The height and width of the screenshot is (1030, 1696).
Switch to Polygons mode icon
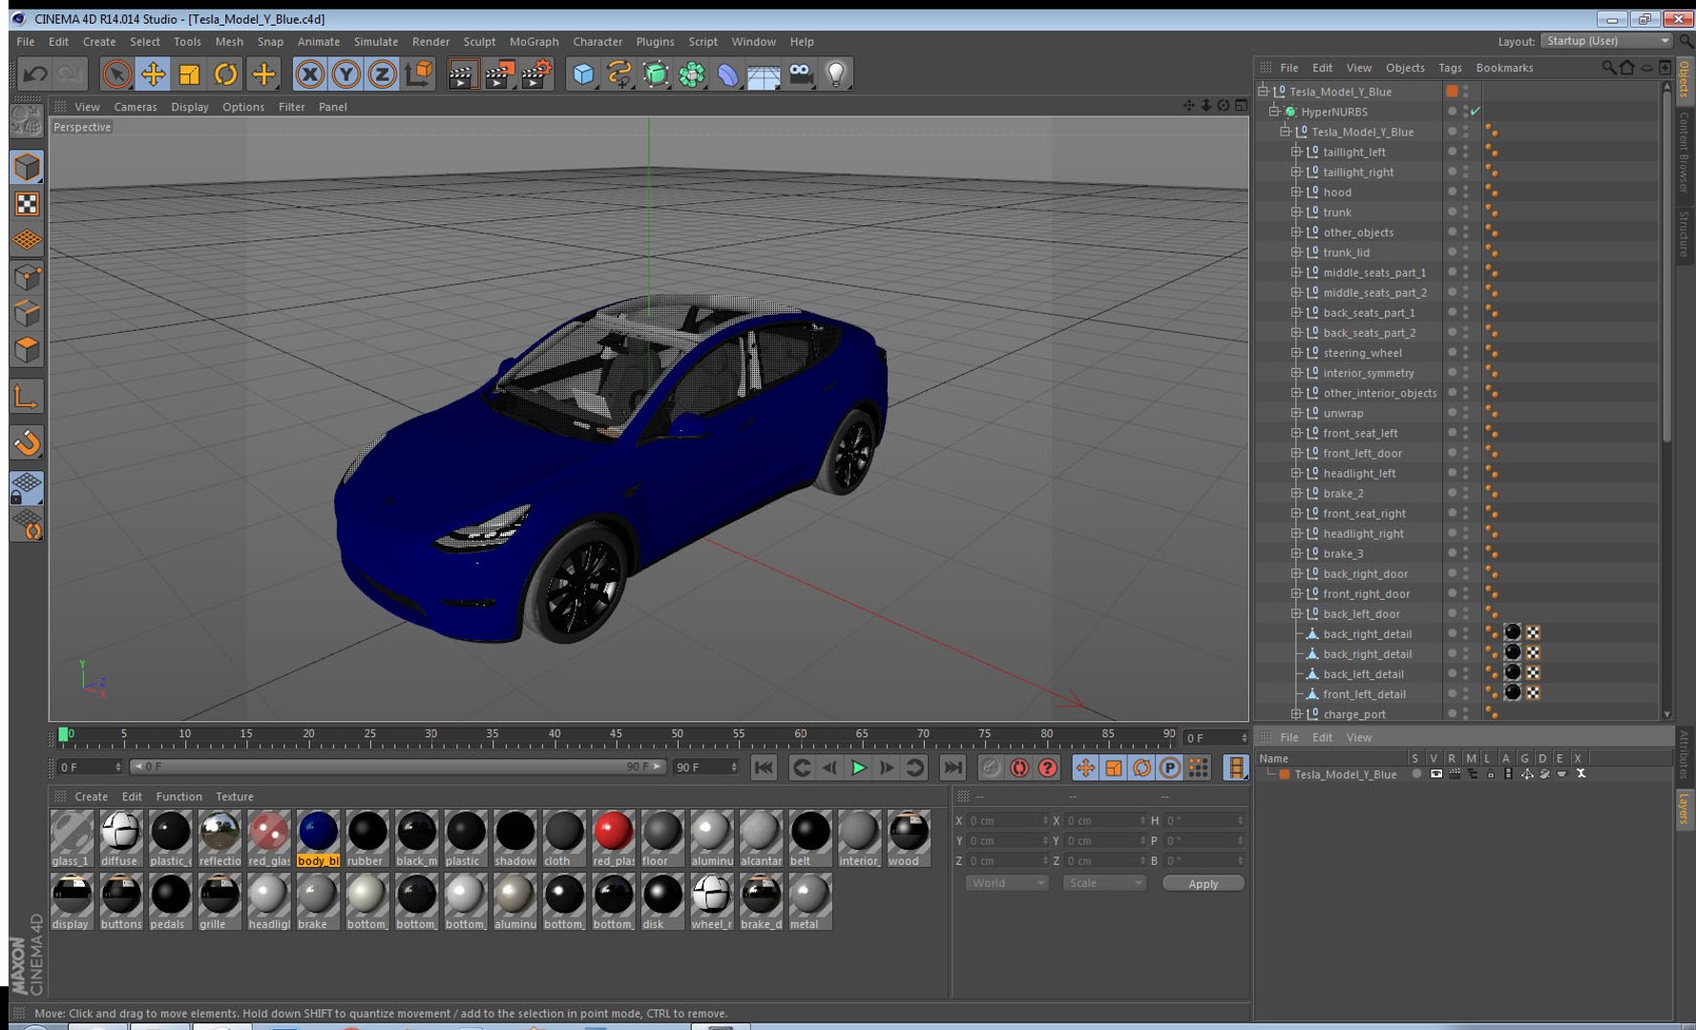(x=27, y=350)
